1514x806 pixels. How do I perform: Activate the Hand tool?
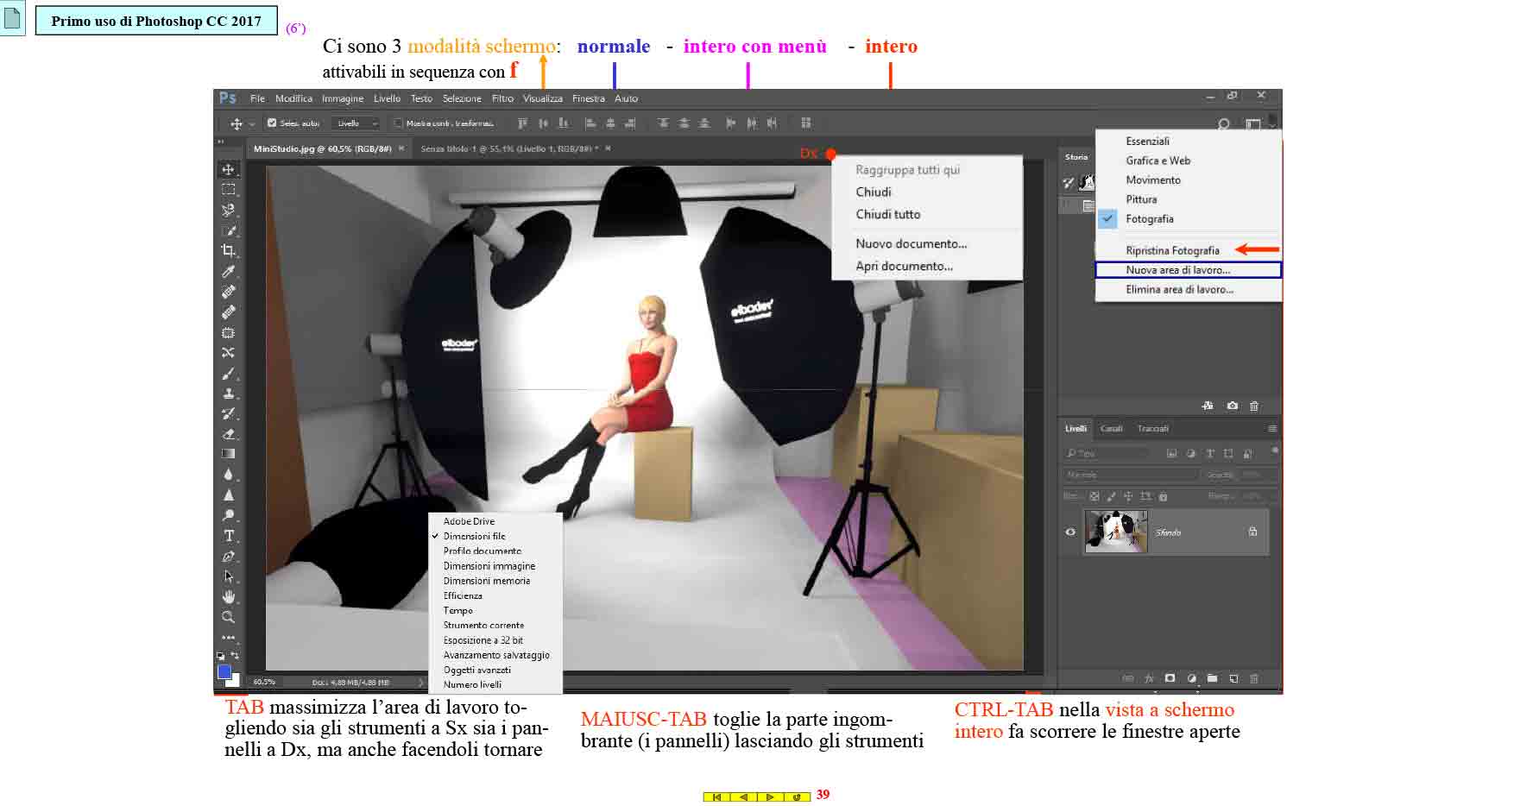[228, 597]
